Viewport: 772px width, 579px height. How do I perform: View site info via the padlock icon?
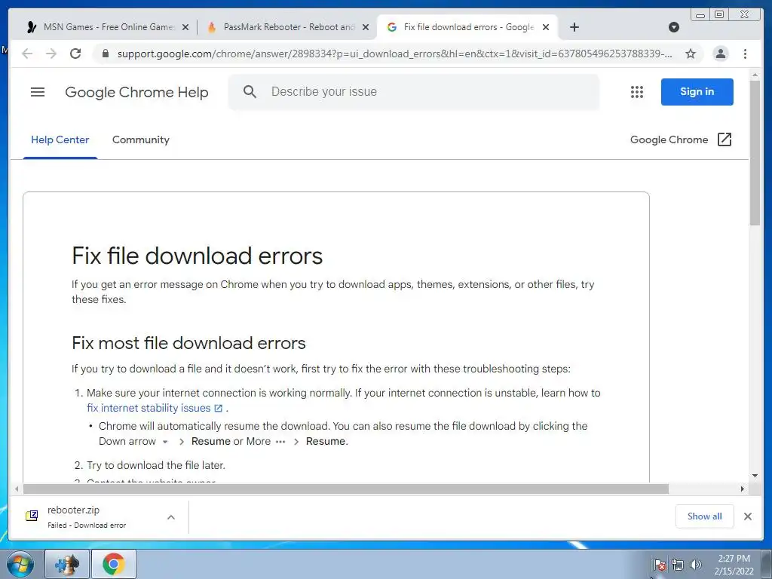[x=105, y=54]
